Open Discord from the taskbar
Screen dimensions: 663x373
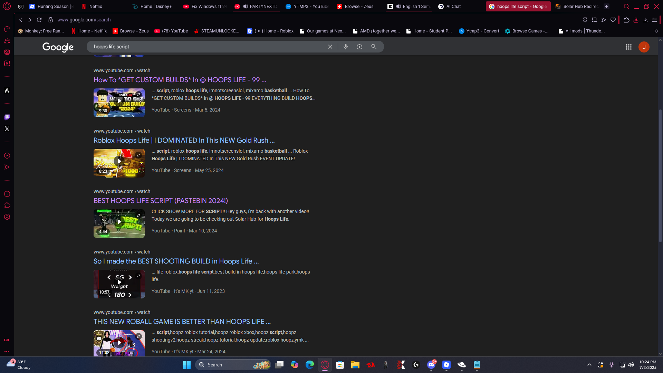(431, 365)
